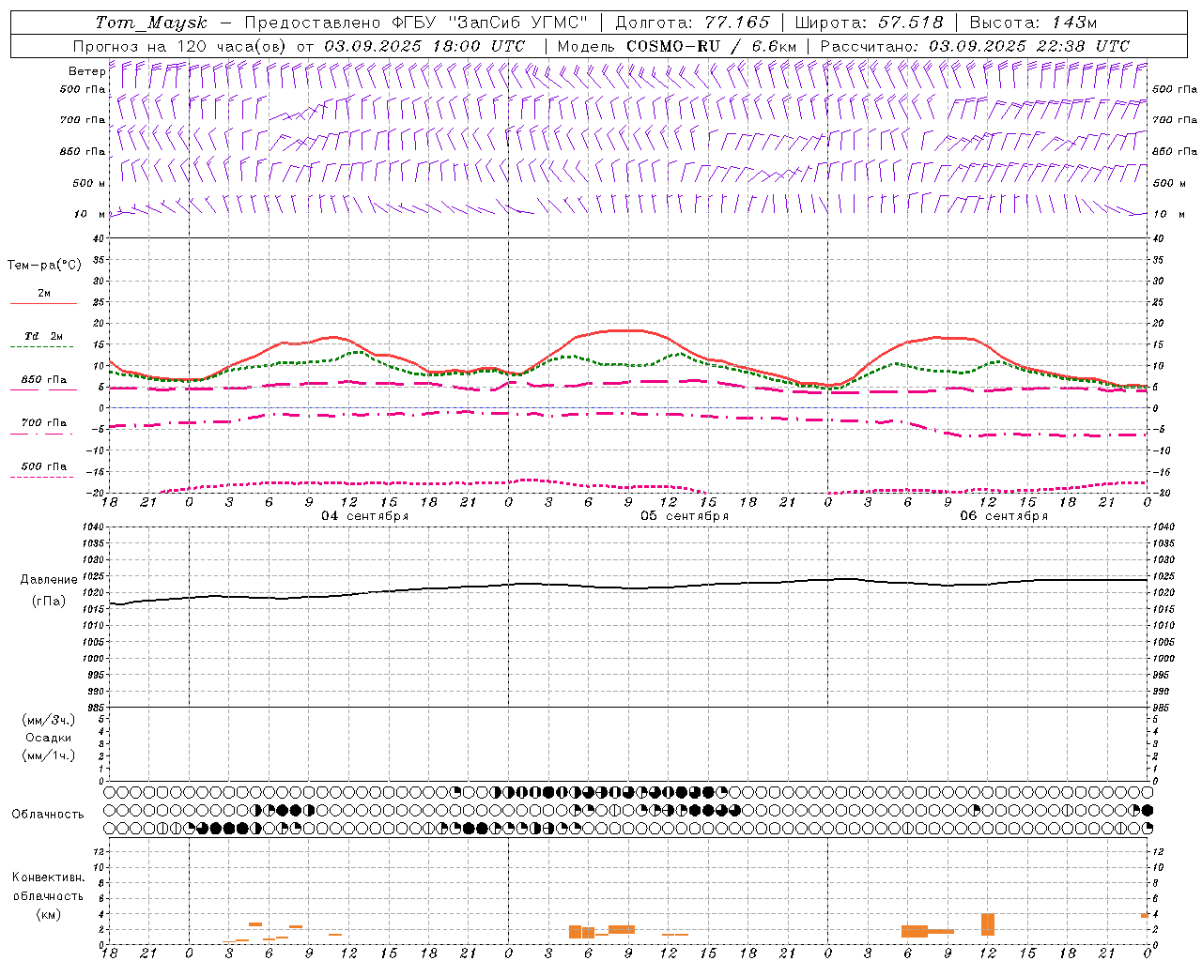This screenshot has height=961, width=1202.
Task: Click the 2м temperature legend entry
Action: (x=43, y=297)
